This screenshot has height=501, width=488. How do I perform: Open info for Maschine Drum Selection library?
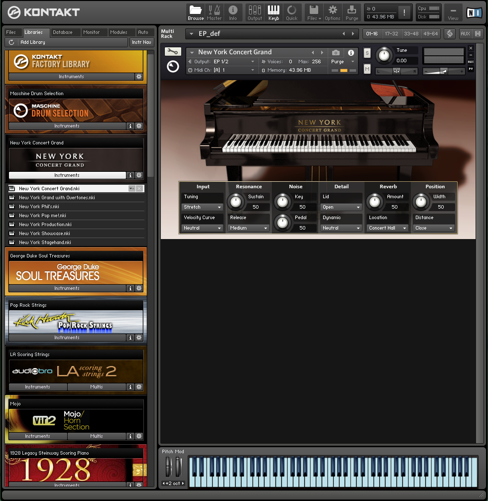coord(130,126)
